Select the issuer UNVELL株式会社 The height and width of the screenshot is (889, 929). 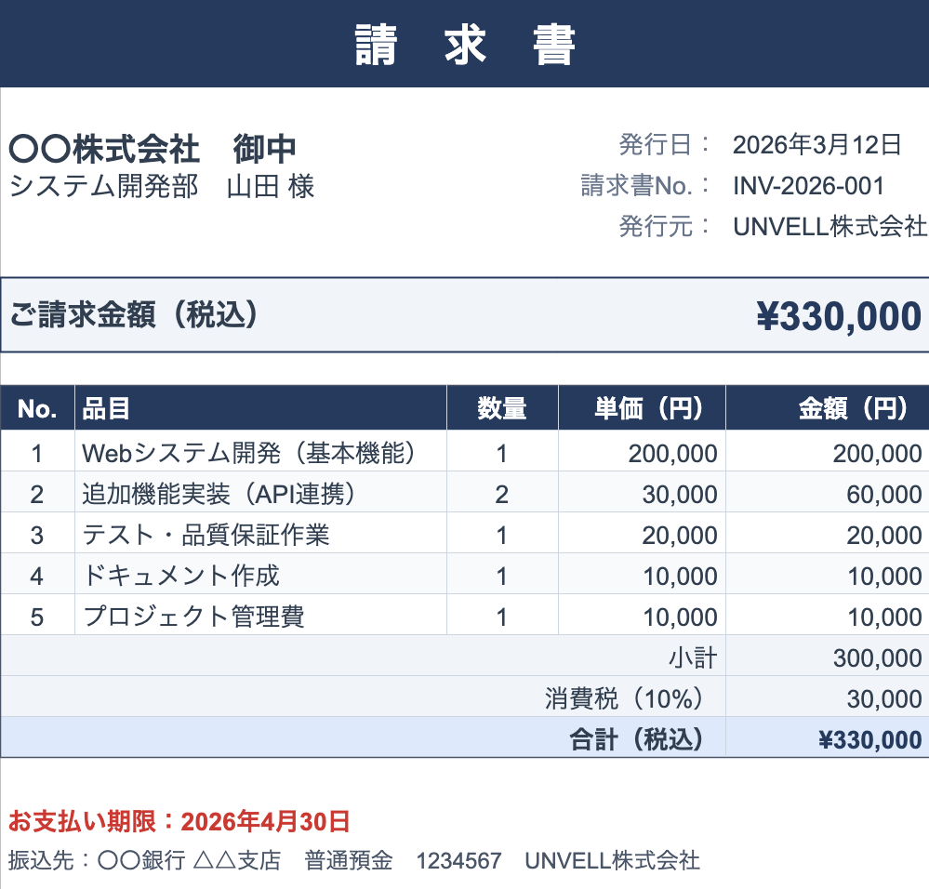[828, 226]
